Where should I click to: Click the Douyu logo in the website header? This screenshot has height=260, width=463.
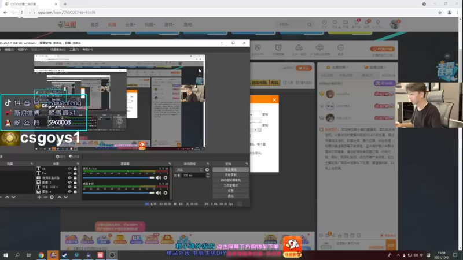(67, 24)
